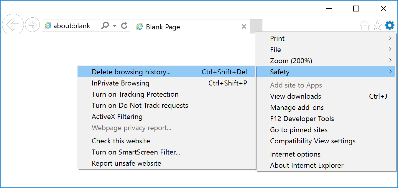Click the Safety menu item
Image resolution: width=398 pixels, height=188 pixels.
pyautogui.click(x=326, y=72)
